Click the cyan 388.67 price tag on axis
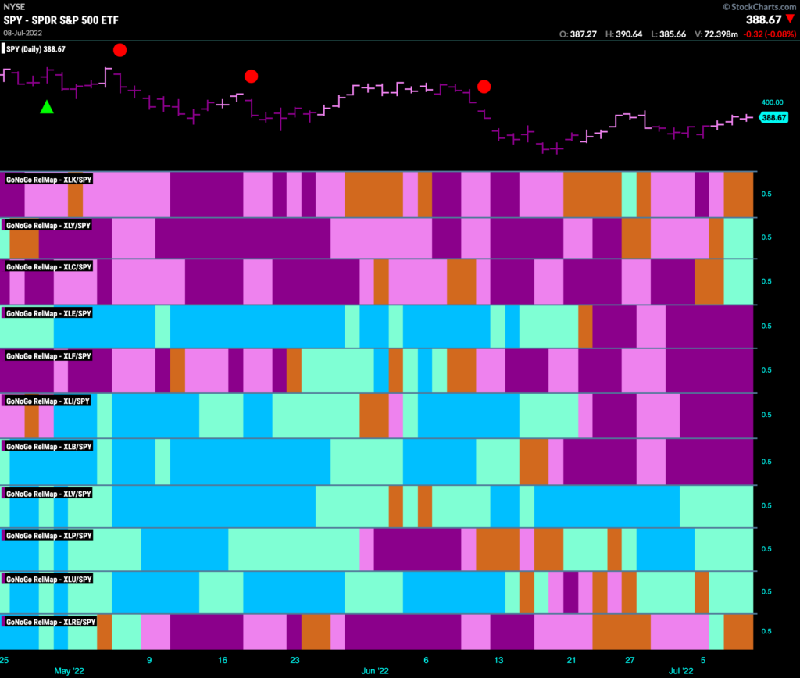This screenshot has width=800, height=678. (x=773, y=118)
